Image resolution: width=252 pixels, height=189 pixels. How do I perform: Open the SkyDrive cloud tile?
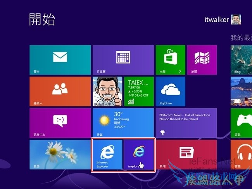[171, 91]
